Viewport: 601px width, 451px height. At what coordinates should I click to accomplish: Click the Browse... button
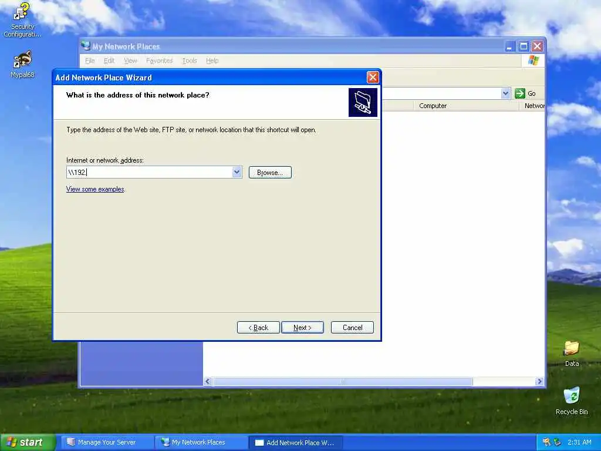coord(270,173)
